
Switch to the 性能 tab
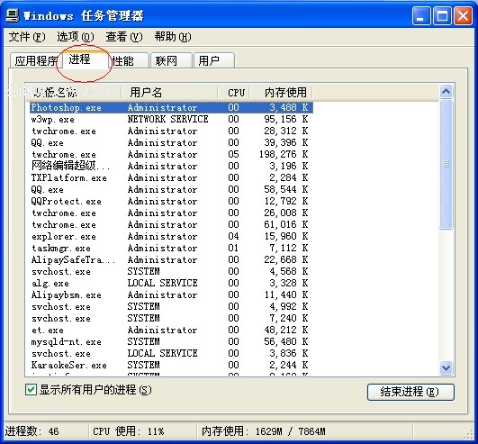click(x=129, y=60)
